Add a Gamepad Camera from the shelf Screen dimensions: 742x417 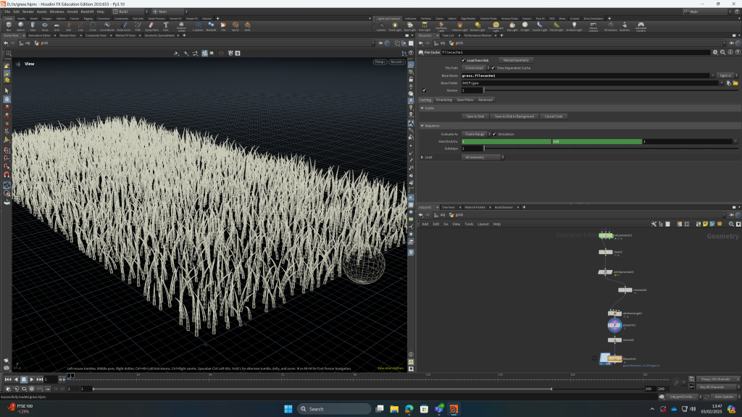click(x=641, y=27)
